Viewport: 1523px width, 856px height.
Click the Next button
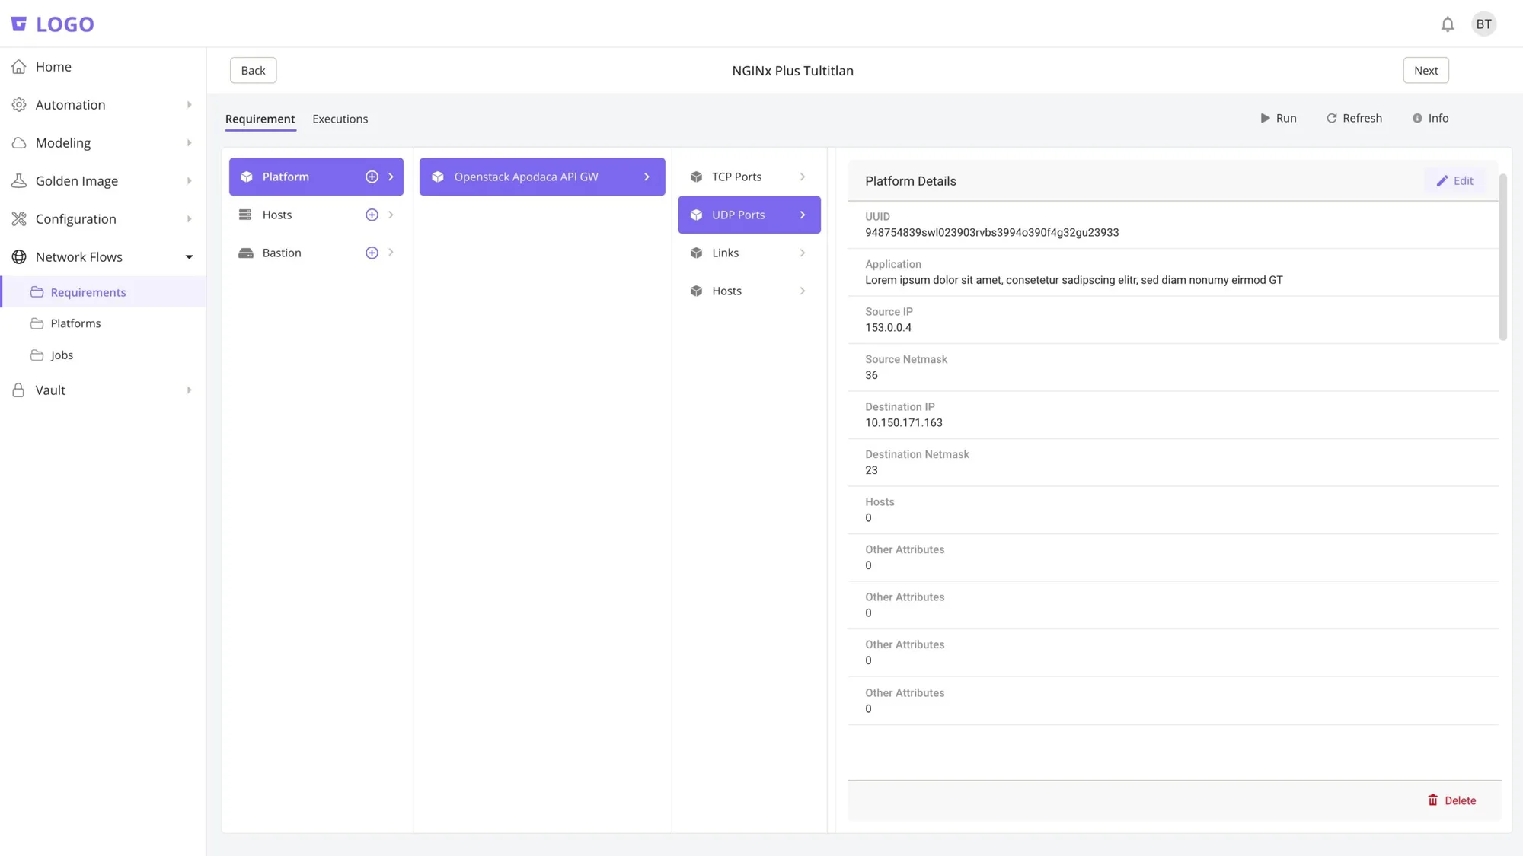1426,70
